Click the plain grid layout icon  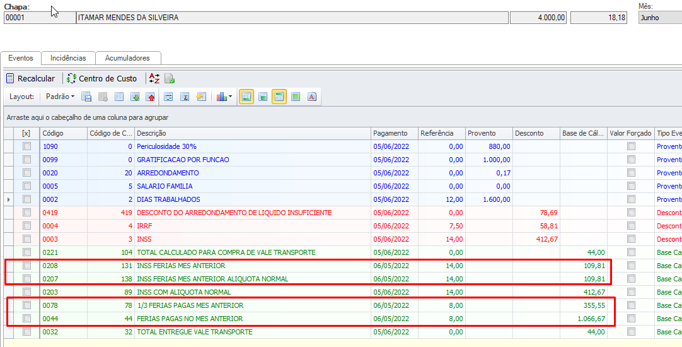pos(119,97)
